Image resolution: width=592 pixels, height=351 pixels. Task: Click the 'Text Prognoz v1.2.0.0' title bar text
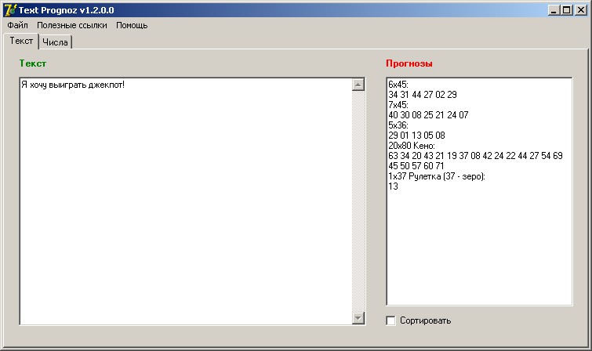tap(67, 10)
